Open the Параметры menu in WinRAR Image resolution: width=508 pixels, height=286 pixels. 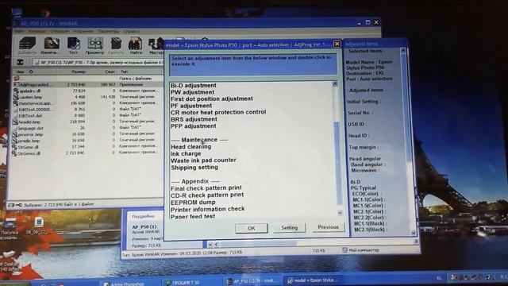pos(108,31)
